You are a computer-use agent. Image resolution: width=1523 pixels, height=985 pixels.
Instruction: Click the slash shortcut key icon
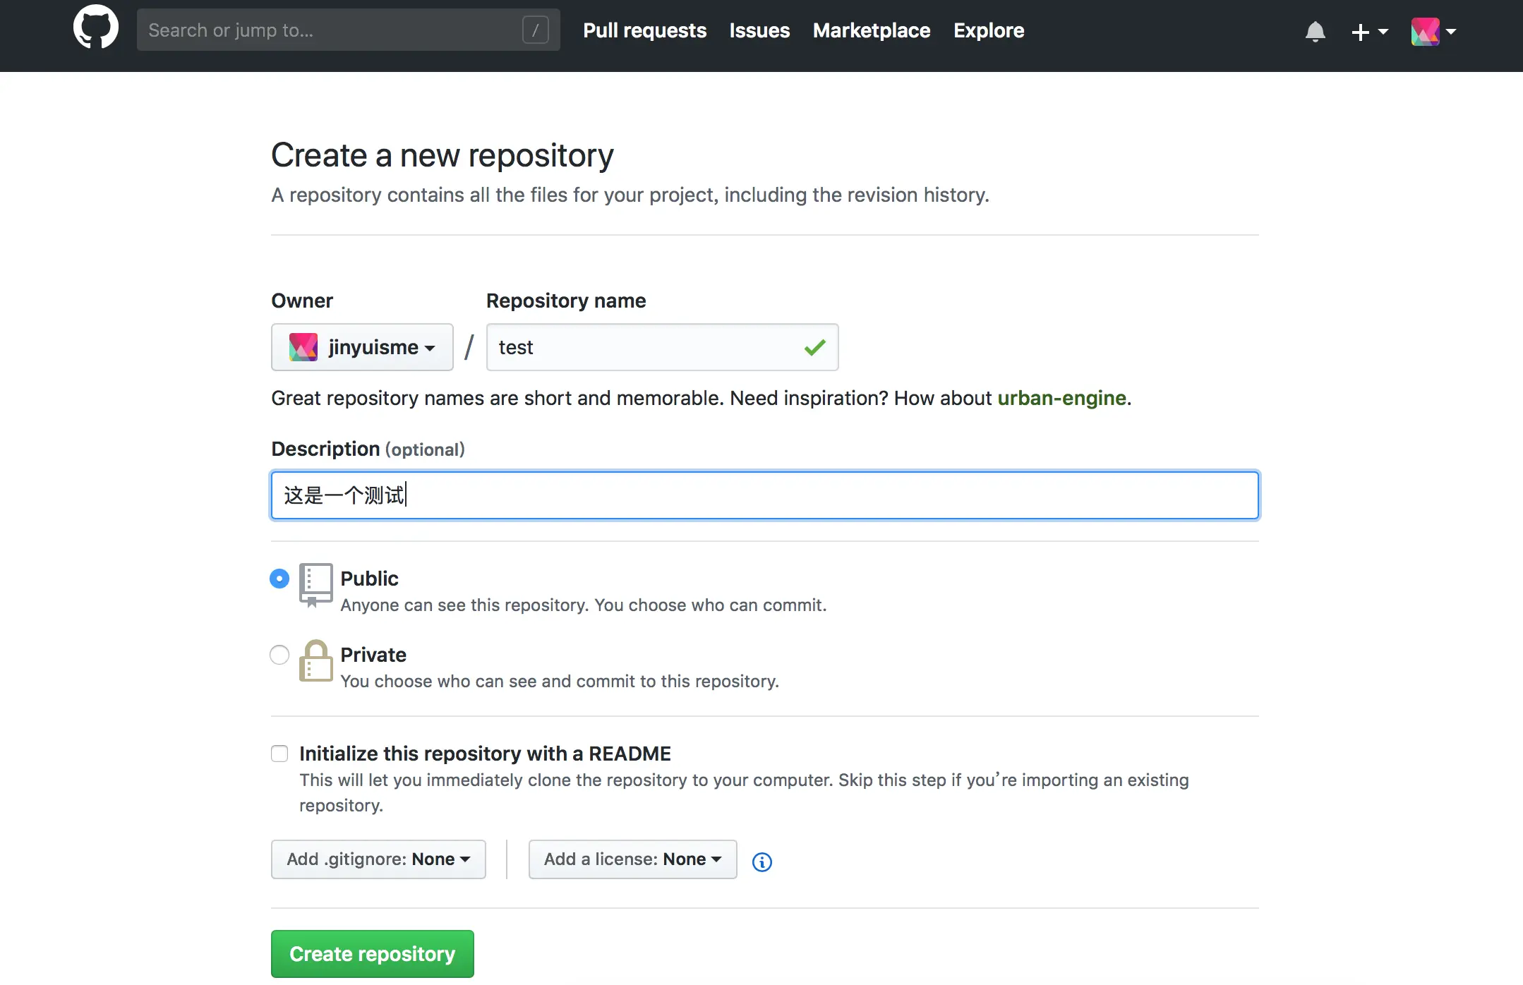[x=535, y=30]
